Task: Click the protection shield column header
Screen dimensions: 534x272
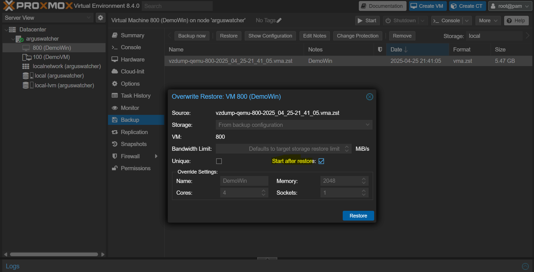Action: (380, 50)
